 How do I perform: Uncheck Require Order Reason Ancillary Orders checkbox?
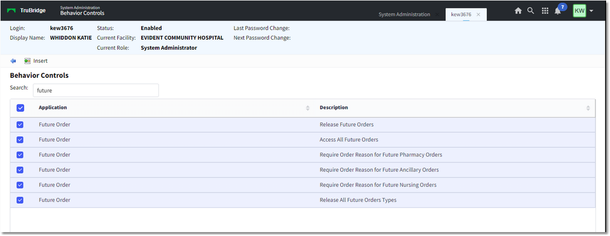tap(20, 170)
